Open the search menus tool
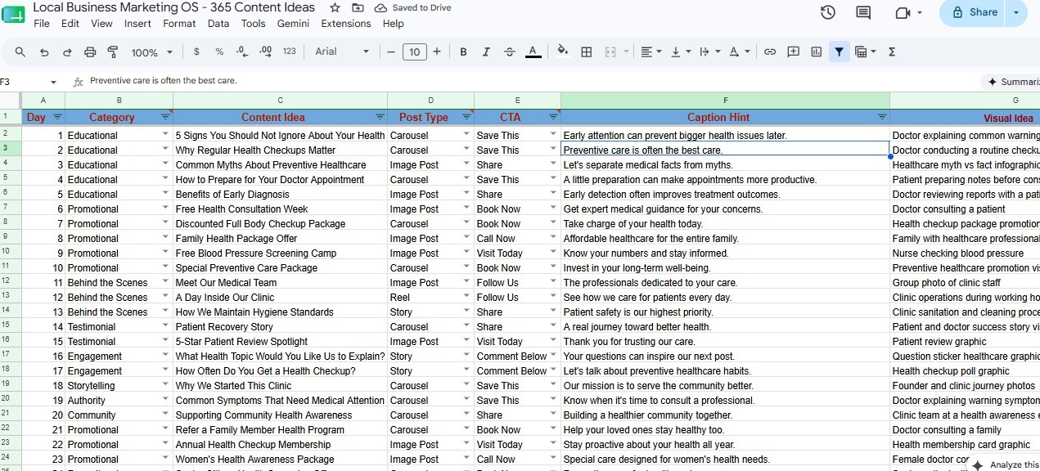 (x=20, y=52)
